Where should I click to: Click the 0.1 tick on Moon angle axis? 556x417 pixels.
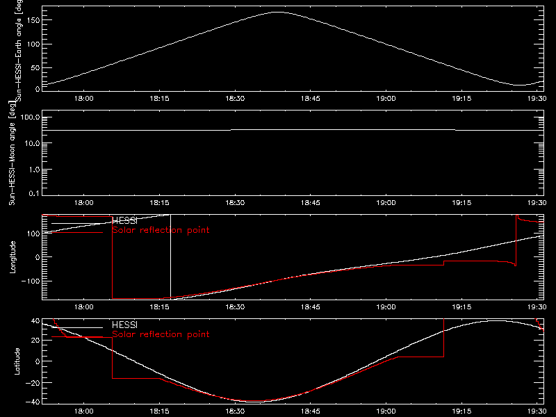coord(34,193)
